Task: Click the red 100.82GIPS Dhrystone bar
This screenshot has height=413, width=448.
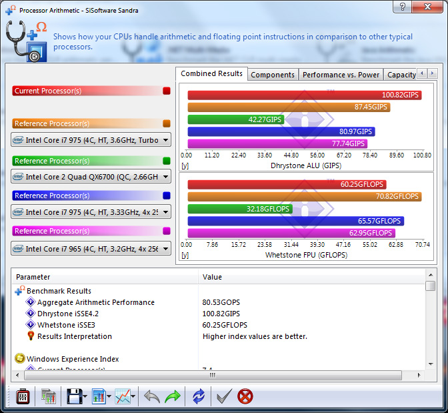Action: pyautogui.click(x=305, y=95)
